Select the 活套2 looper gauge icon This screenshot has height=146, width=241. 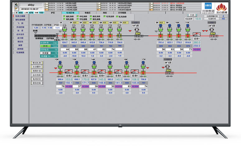(69, 71)
